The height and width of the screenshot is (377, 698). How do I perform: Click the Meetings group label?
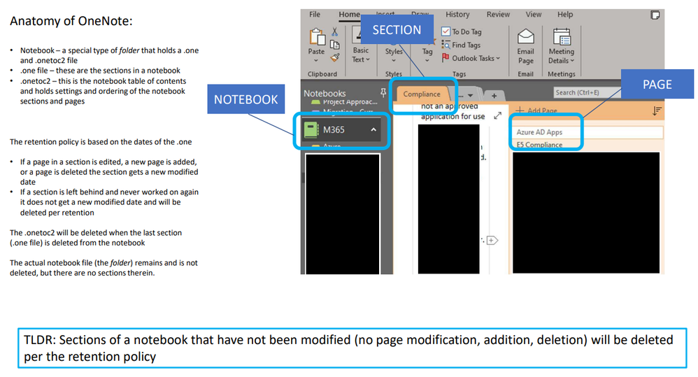point(562,74)
